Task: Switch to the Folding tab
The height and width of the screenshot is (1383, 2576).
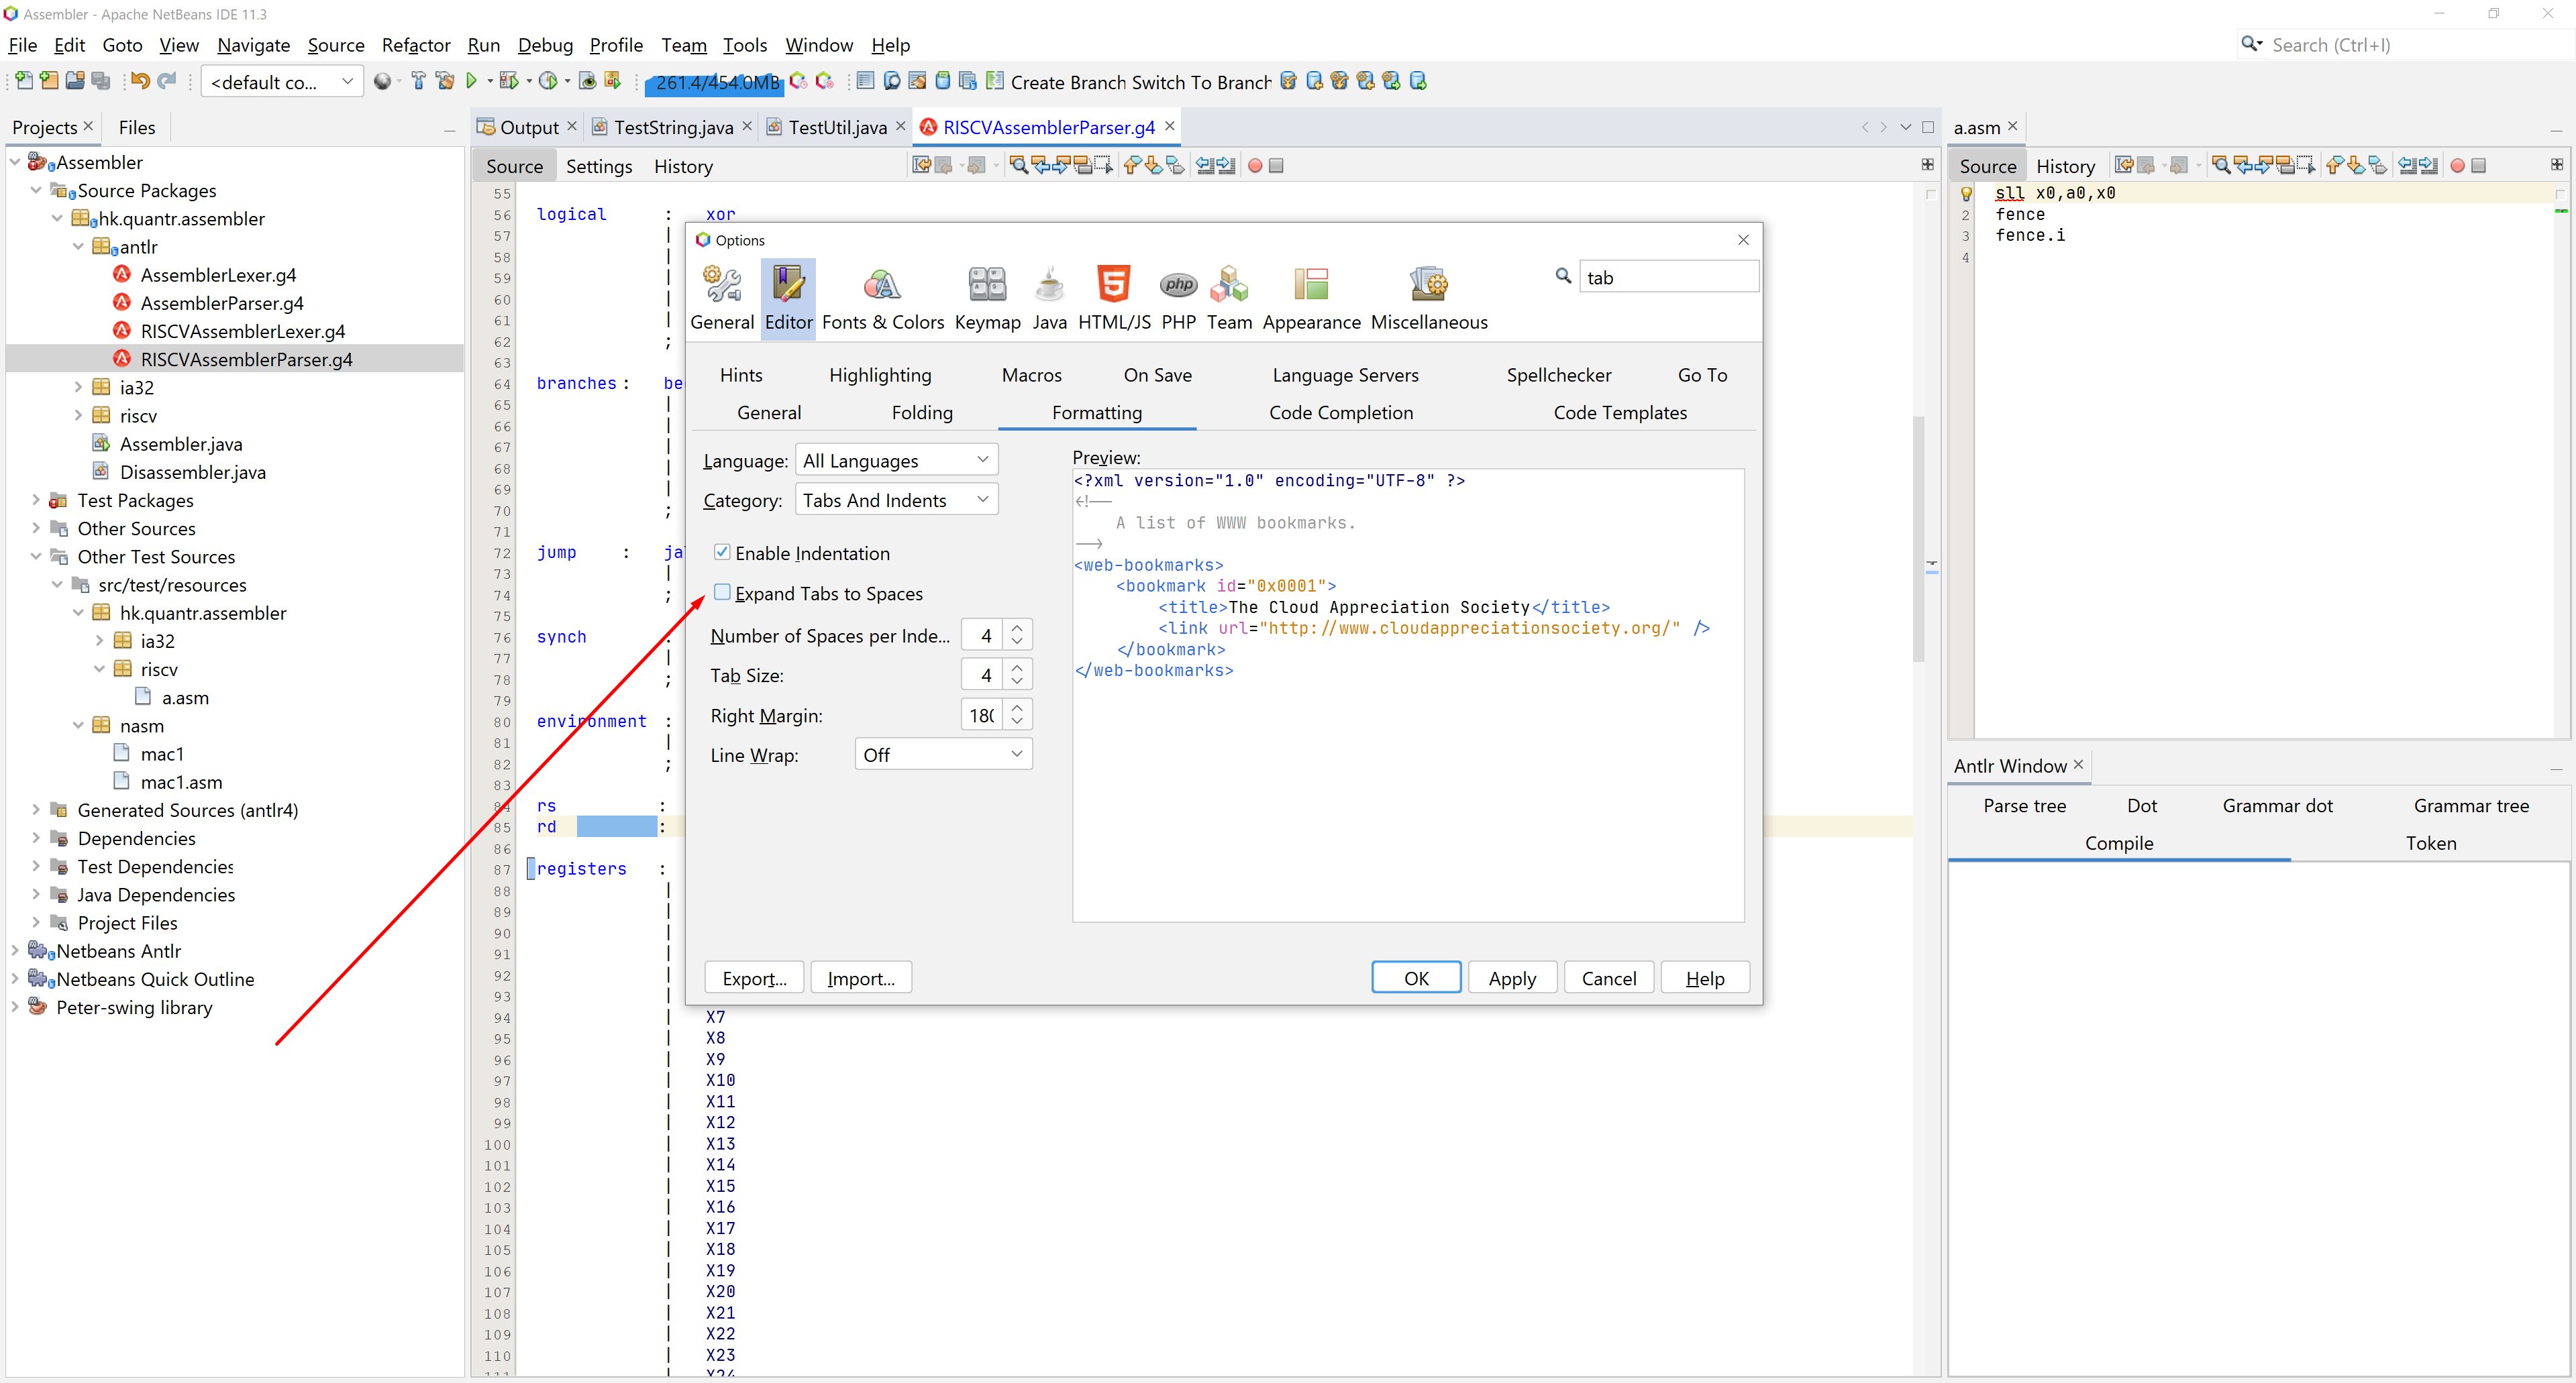Action: tap(921, 412)
